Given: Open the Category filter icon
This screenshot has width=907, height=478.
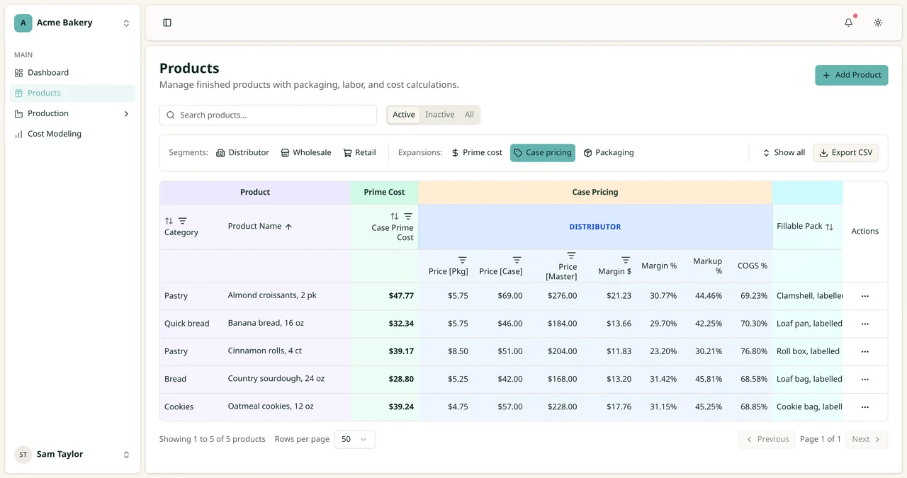Looking at the screenshot, I should [x=183, y=221].
